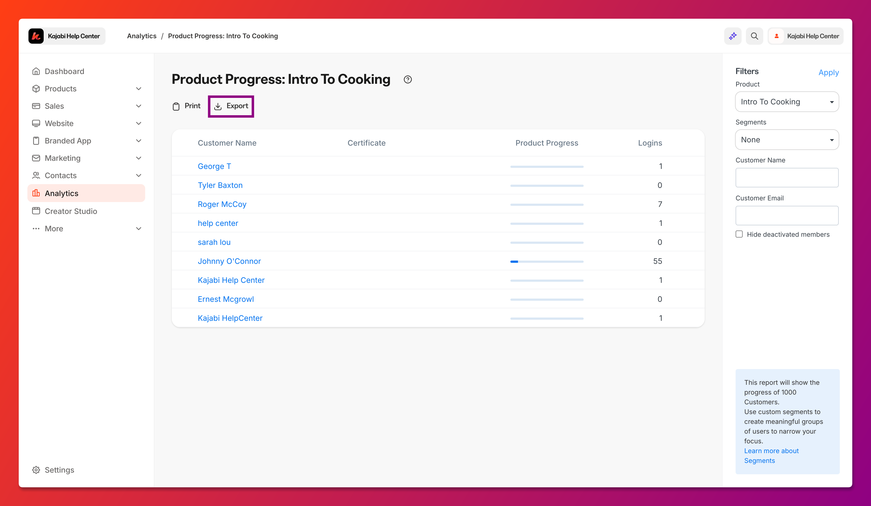Click the Kajabi logo icon

tap(36, 36)
